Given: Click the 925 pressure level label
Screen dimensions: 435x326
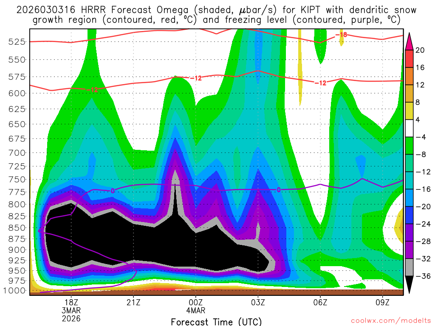Looking at the screenshot, I should tap(17, 260).
